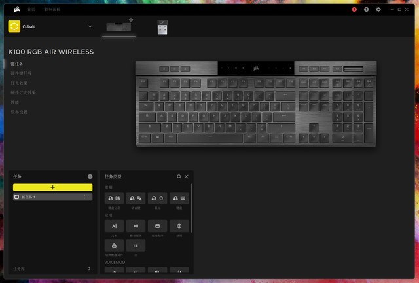Image resolution: width=419 pixels, height=283 pixels.
Task: Choose the disable key task type
Action: pyautogui.click(x=179, y=226)
